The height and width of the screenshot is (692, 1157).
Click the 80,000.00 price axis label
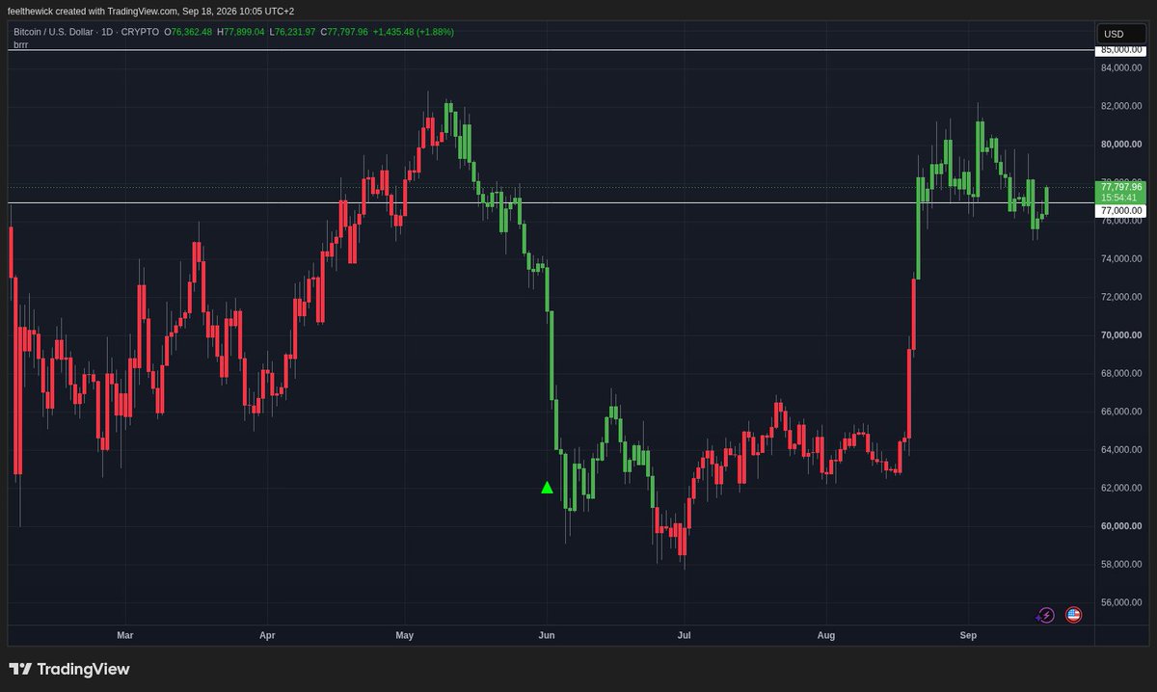[1121, 145]
